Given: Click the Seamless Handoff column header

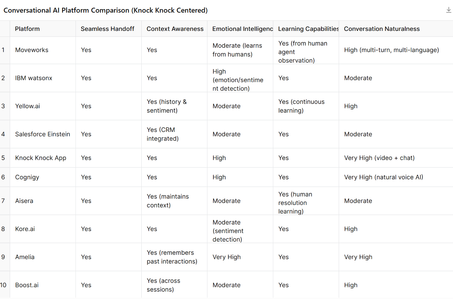Looking at the screenshot, I should point(107,29).
